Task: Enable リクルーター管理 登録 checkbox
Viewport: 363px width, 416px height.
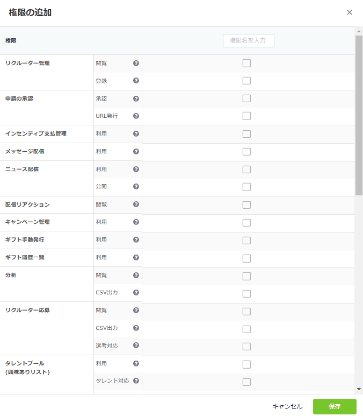Action: point(246,81)
